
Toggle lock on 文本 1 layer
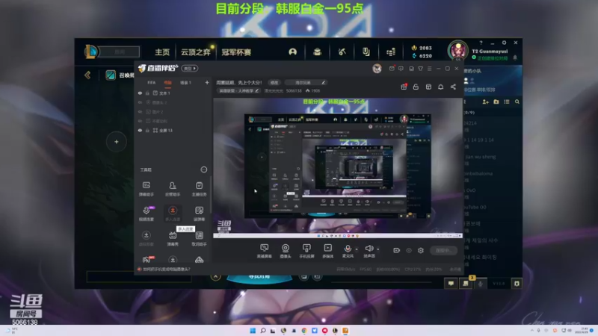click(x=147, y=93)
